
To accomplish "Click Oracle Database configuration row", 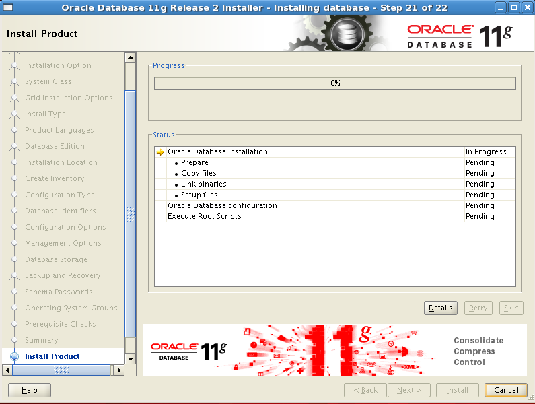I will point(334,205).
